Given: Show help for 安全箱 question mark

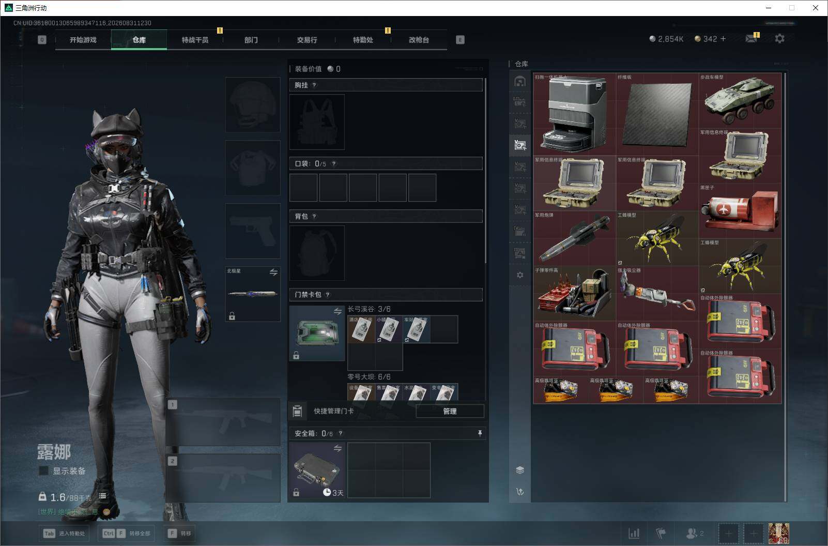Looking at the screenshot, I should point(340,433).
